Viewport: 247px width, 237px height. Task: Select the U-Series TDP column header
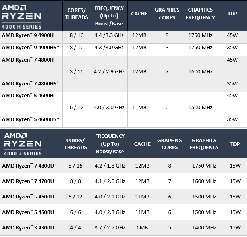tap(235, 144)
